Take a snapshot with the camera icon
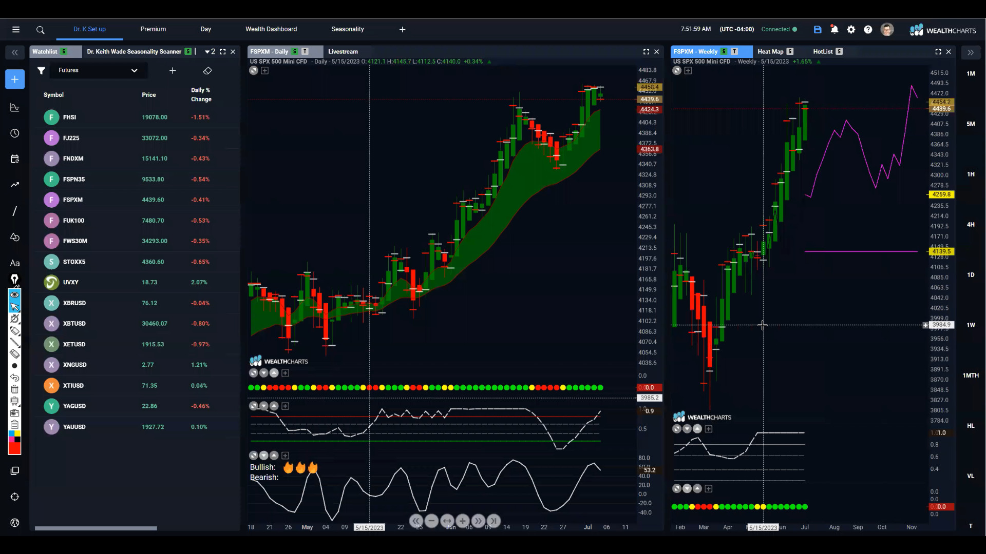The width and height of the screenshot is (986, 554). [14, 412]
